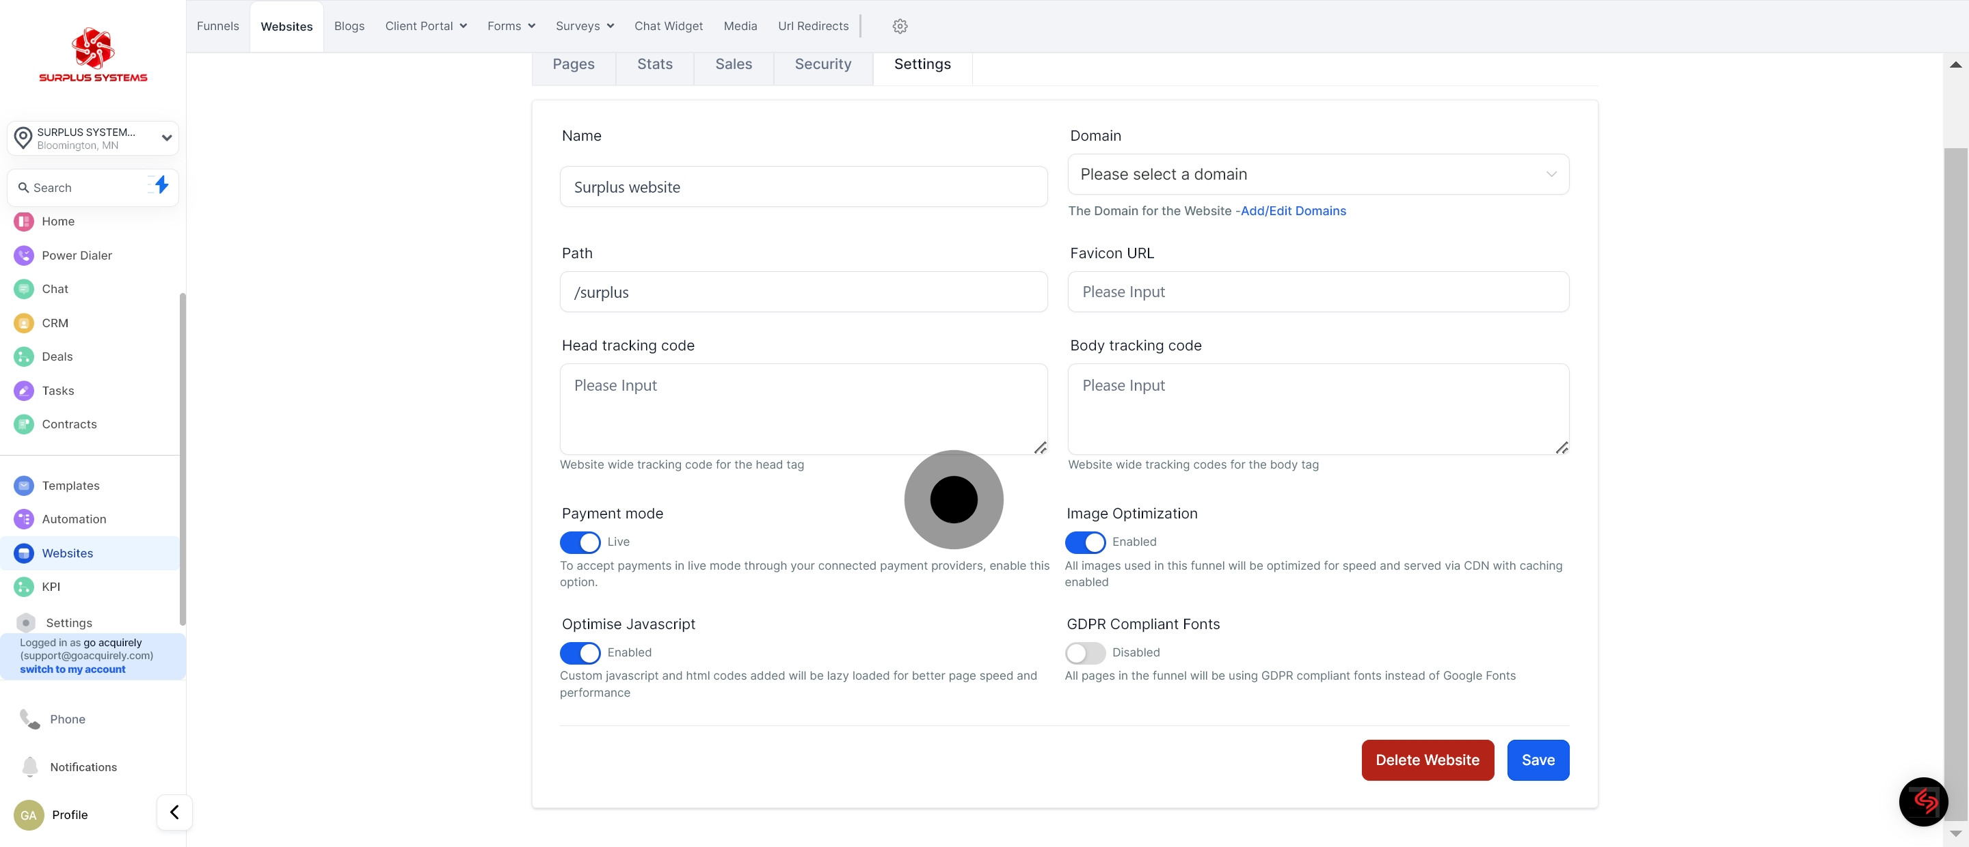Click the lightning bolt quick actions icon
The image size is (1969, 847).
161,185
